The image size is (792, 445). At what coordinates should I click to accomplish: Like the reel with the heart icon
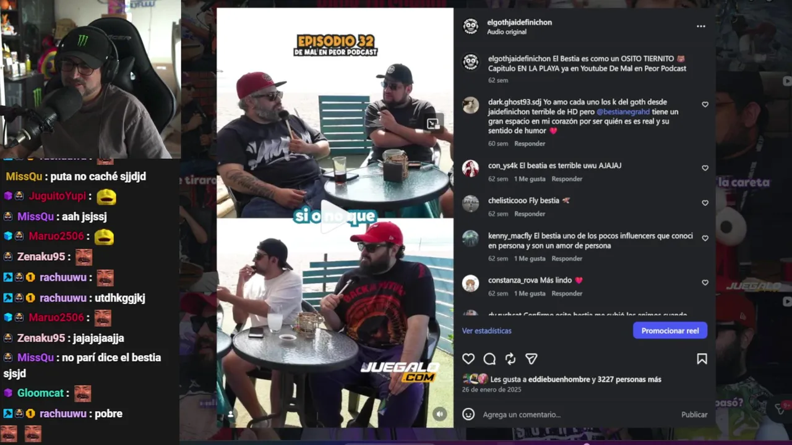(468, 359)
